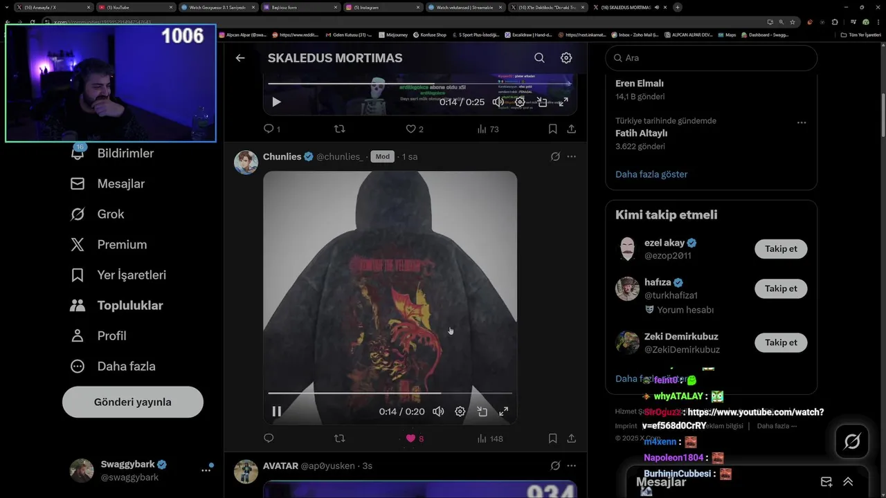Mute the hoodie video volume icon
The width and height of the screenshot is (886, 498).
(x=438, y=412)
